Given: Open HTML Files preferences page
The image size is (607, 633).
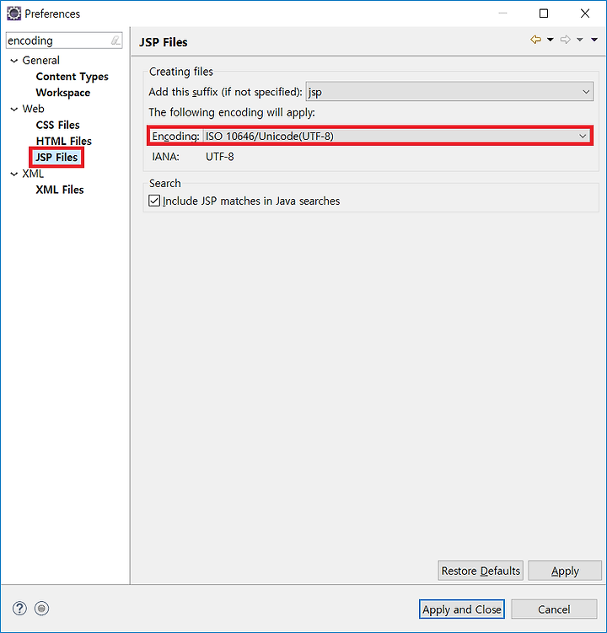Looking at the screenshot, I should click(x=63, y=142).
